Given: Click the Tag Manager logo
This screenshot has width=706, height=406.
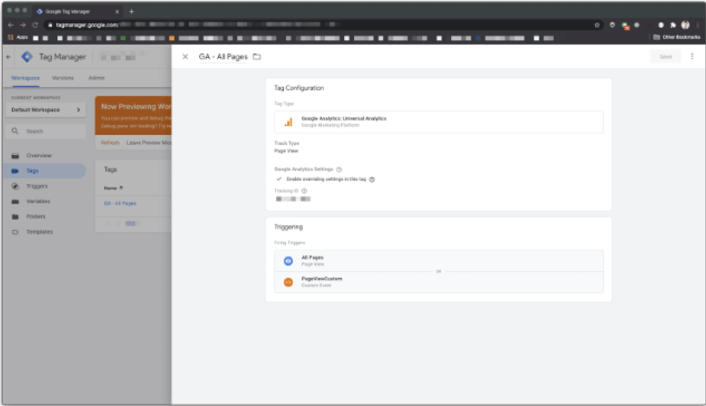Looking at the screenshot, I should [27, 57].
